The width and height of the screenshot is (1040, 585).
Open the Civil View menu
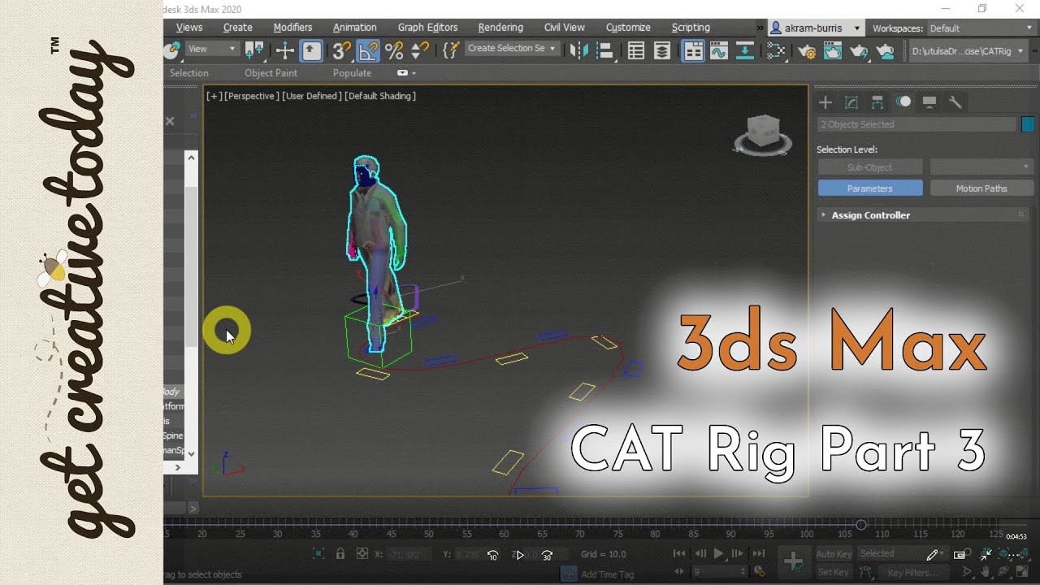pyautogui.click(x=565, y=28)
